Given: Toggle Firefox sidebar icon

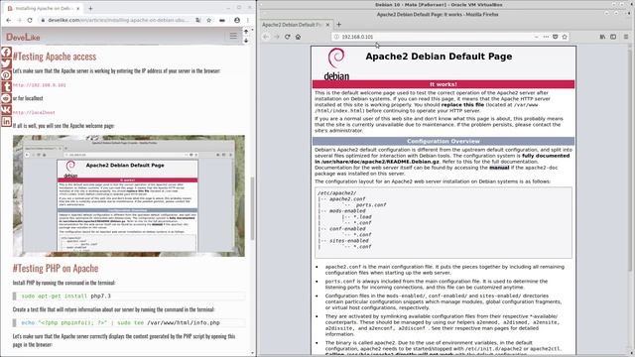Looking at the screenshot, I should tap(613, 37).
